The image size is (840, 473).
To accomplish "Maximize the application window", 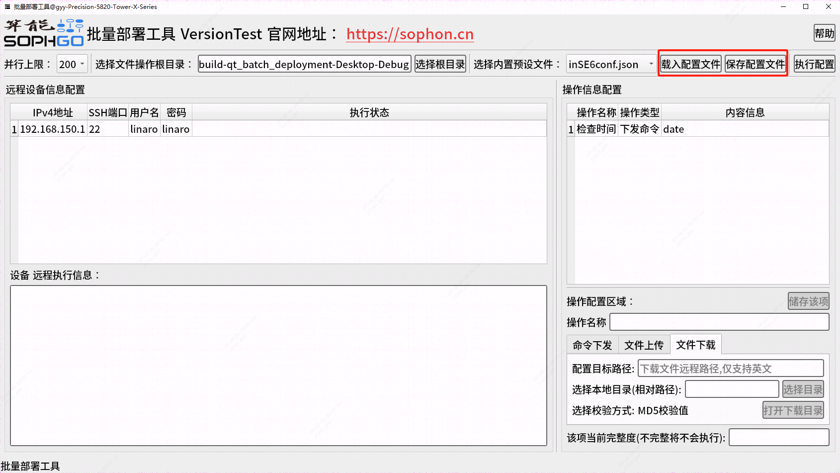I will pyautogui.click(x=806, y=6).
